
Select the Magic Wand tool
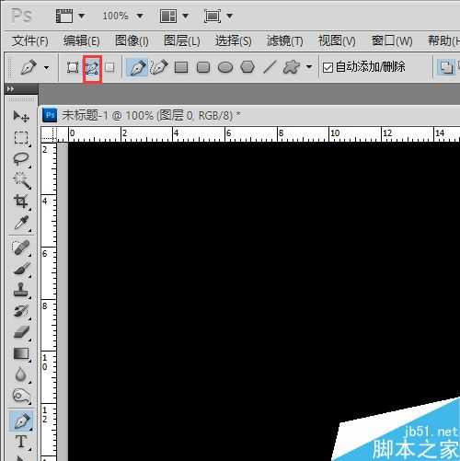click(22, 180)
